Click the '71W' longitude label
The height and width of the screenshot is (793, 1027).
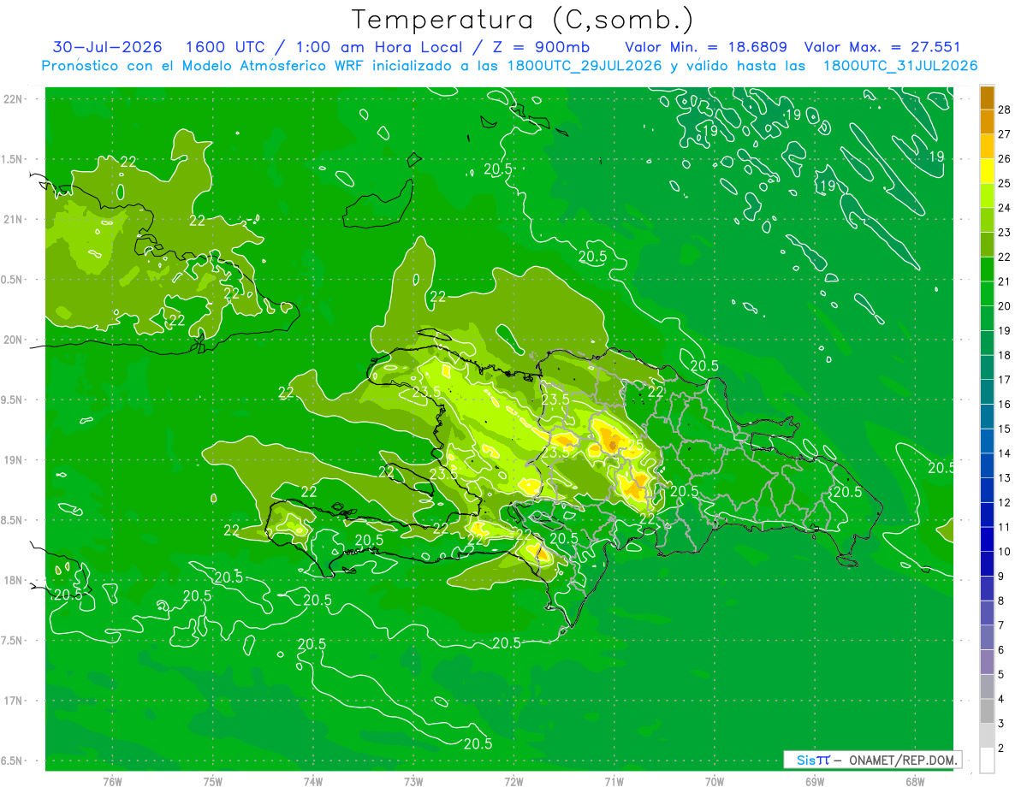pyautogui.click(x=614, y=781)
